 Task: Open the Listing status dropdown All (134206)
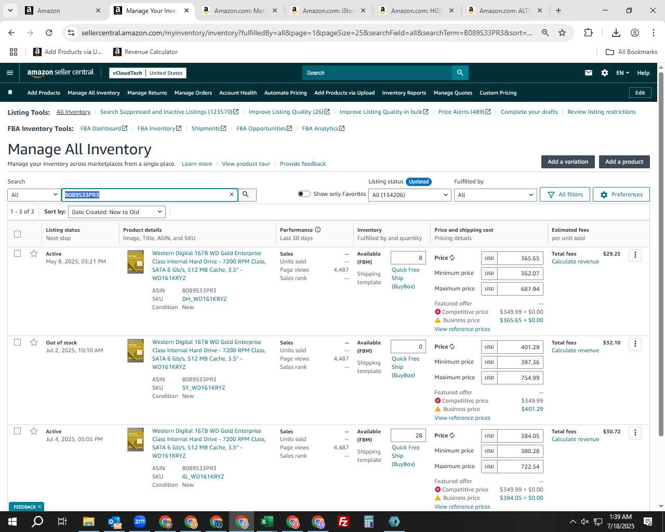[x=409, y=195]
